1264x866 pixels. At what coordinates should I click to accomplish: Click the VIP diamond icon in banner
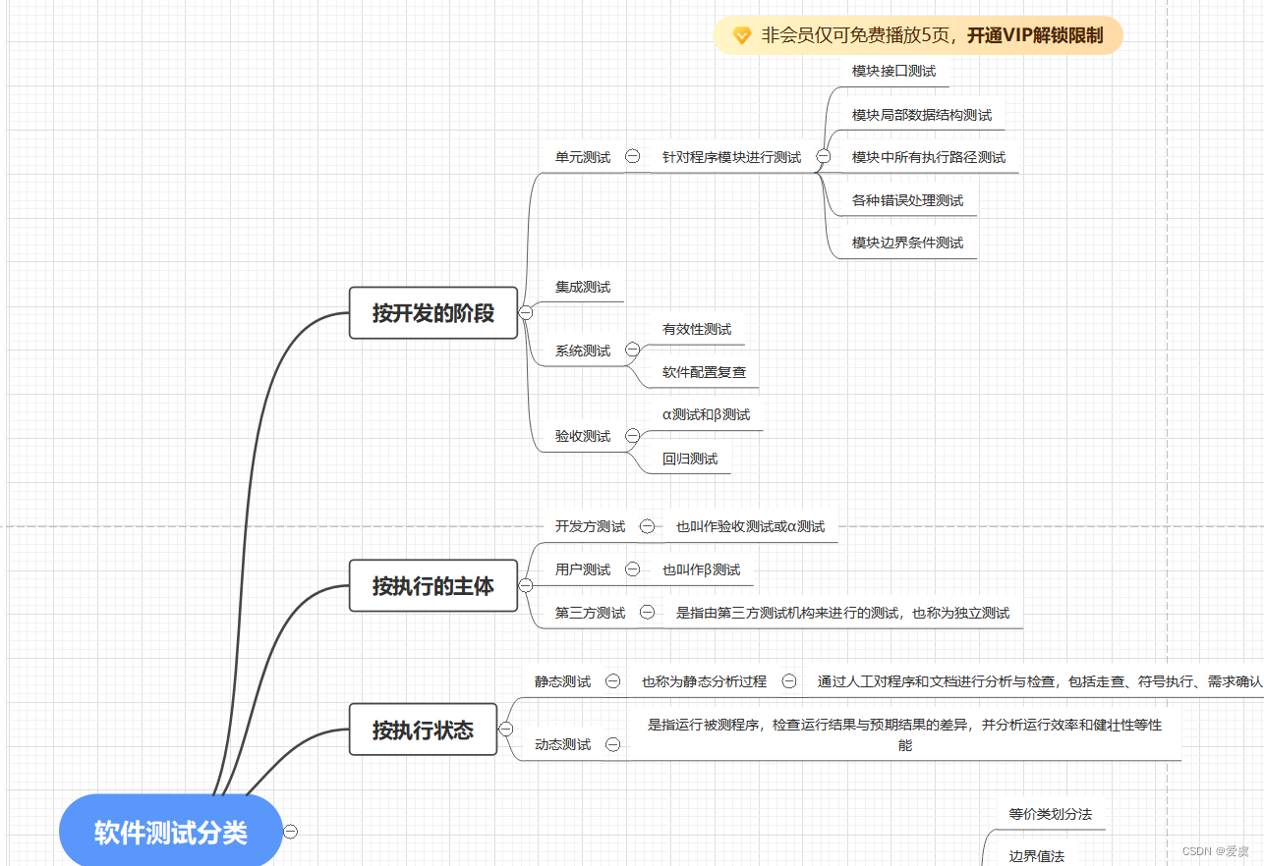tap(742, 35)
